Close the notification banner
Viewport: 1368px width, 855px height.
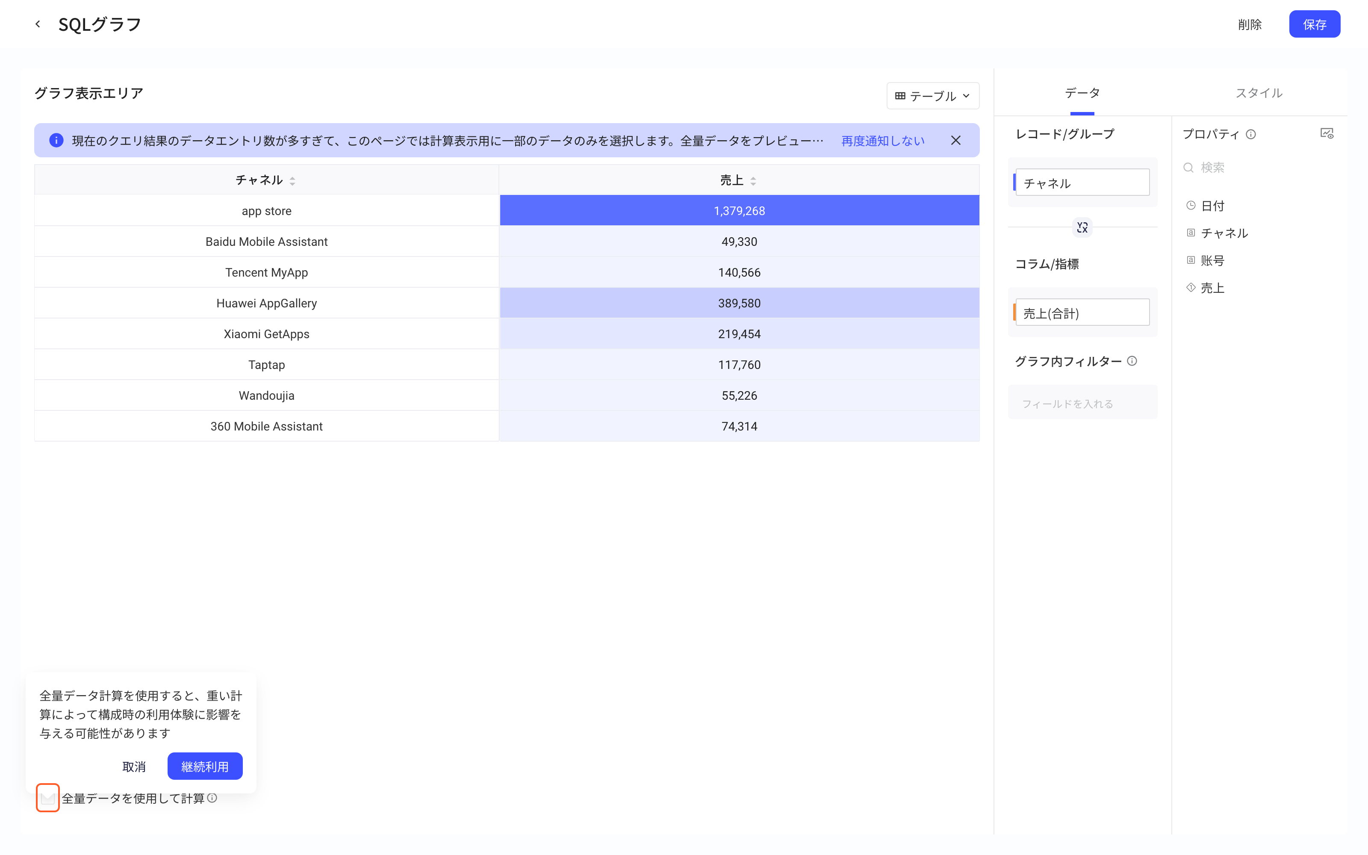pyautogui.click(x=955, y=140)
